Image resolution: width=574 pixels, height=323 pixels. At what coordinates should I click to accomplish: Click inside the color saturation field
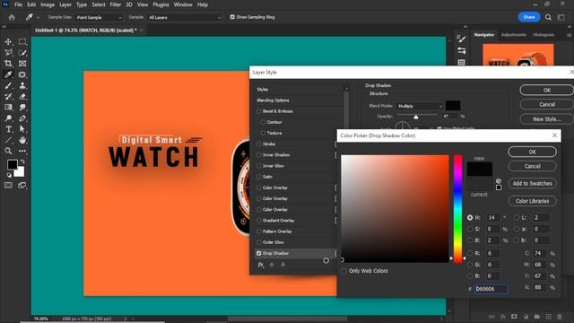tap(396, 209)
